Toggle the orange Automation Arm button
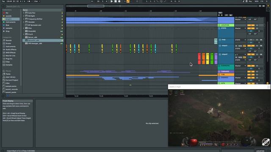The image size is (271, 152). (128, 1)
